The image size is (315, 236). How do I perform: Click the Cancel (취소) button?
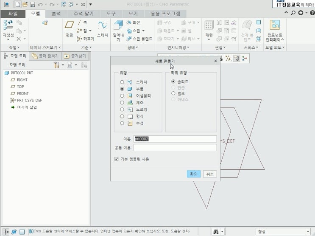(x=210, y=174)
